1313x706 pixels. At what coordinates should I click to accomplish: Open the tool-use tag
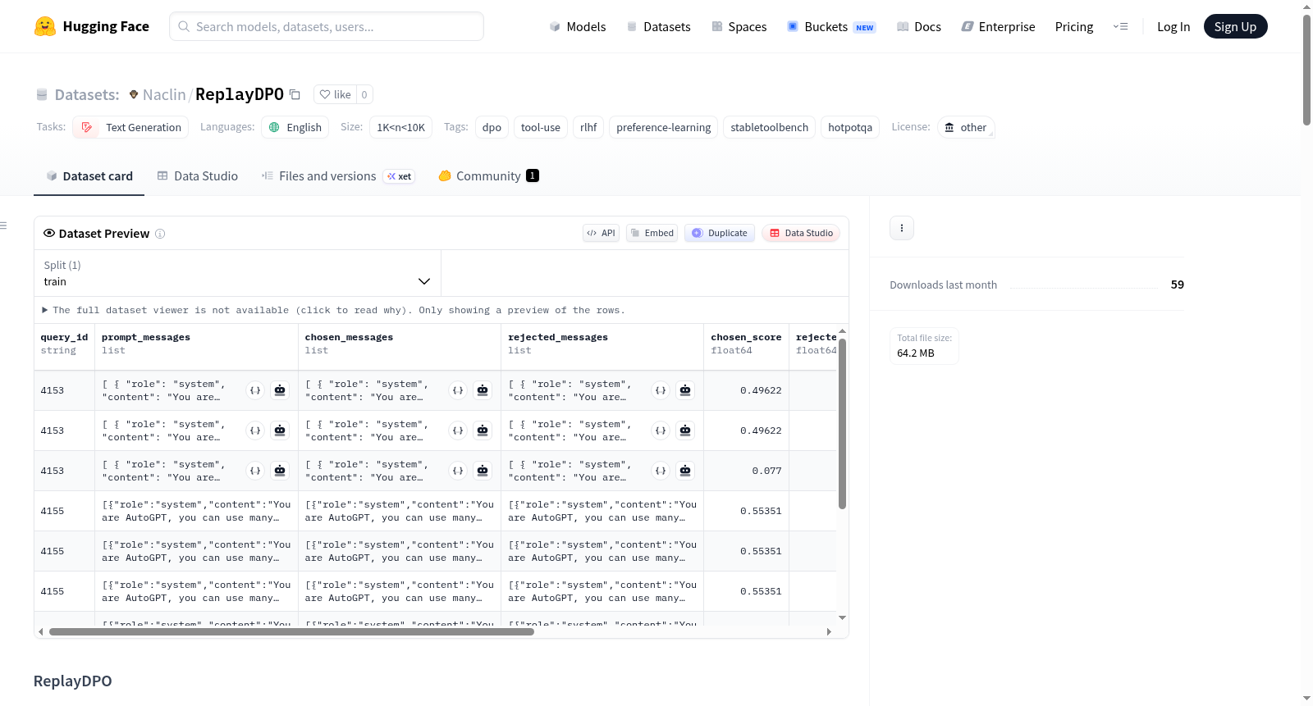coord(541,127)
